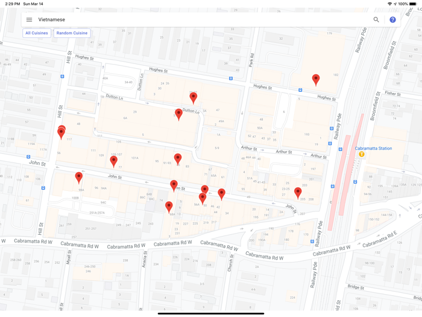Pick a Random Cuisine
The height and width of the screenshot is (317, 422).
coord(72,33)
